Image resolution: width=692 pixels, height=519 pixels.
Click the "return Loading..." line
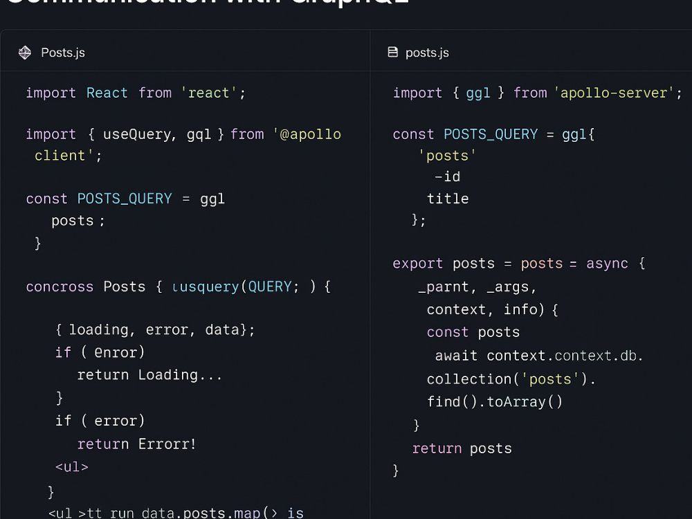tap(149, 375)
